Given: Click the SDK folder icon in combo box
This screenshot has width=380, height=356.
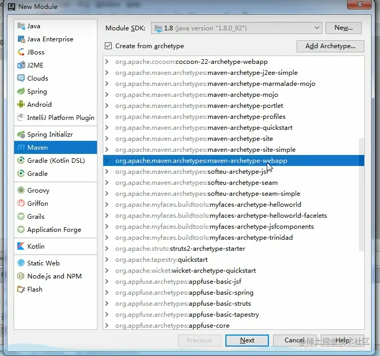Looking at the screenshot, I should (x=158, y=28).
